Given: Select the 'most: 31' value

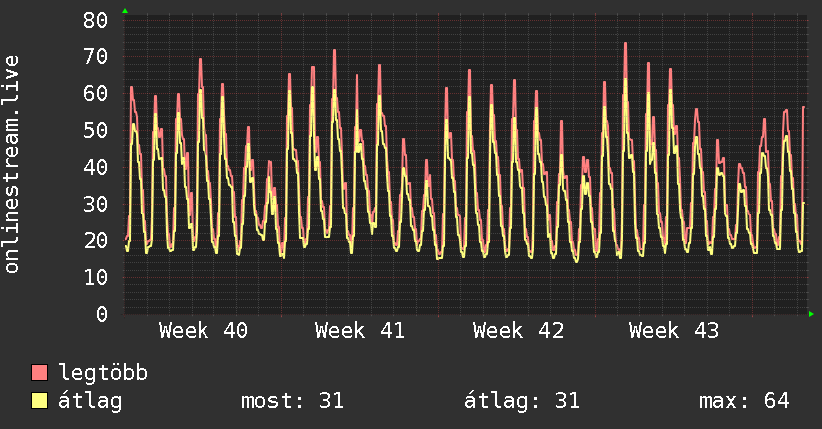Looking at the screenshot, I should 292,401.
